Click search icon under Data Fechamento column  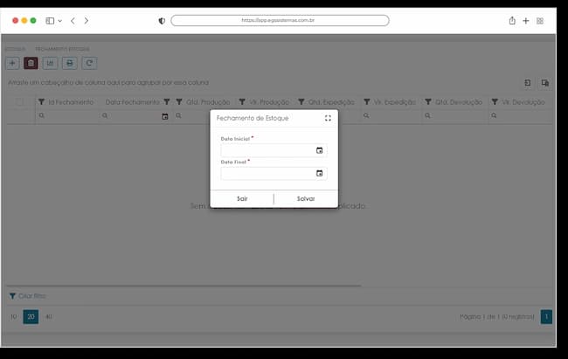tap(105, 115)
